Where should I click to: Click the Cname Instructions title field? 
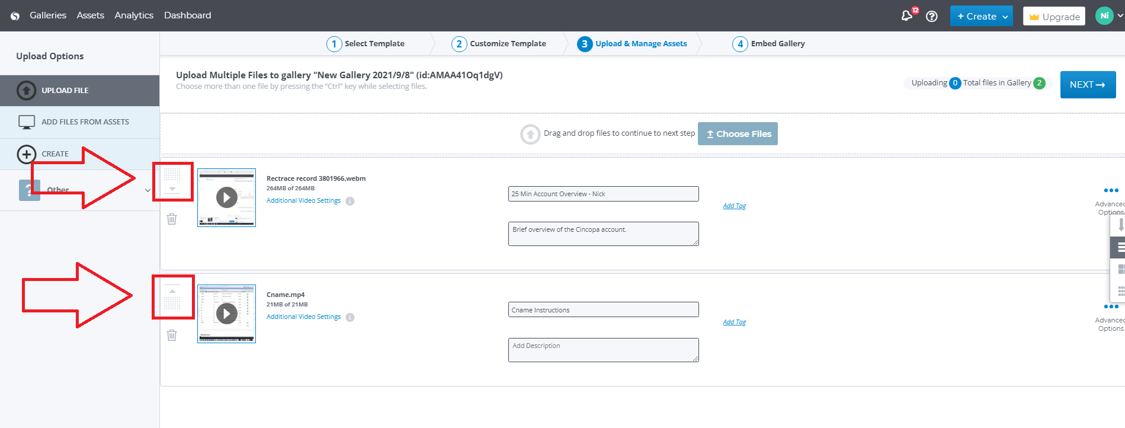[603, 310]
